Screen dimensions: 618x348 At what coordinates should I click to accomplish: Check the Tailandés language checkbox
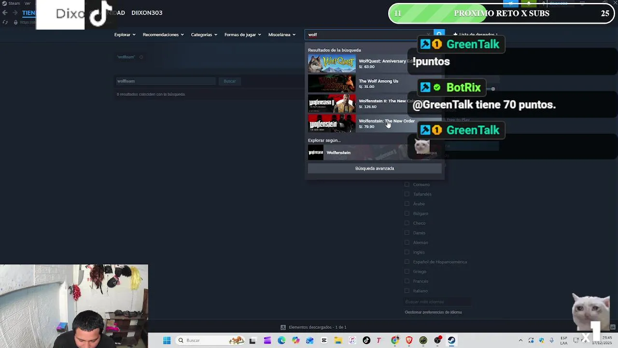pos(407,194)
